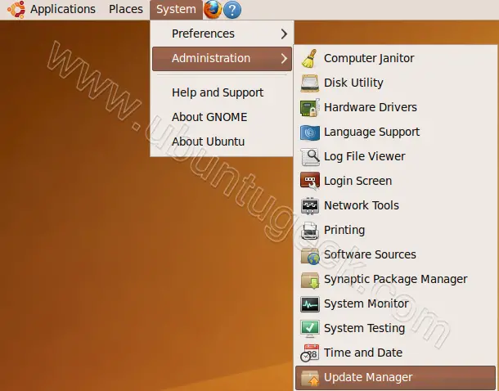Open Disk Utility by its label

point(353,83)
